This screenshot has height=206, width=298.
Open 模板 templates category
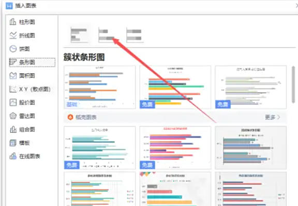(x=20, y=143)
